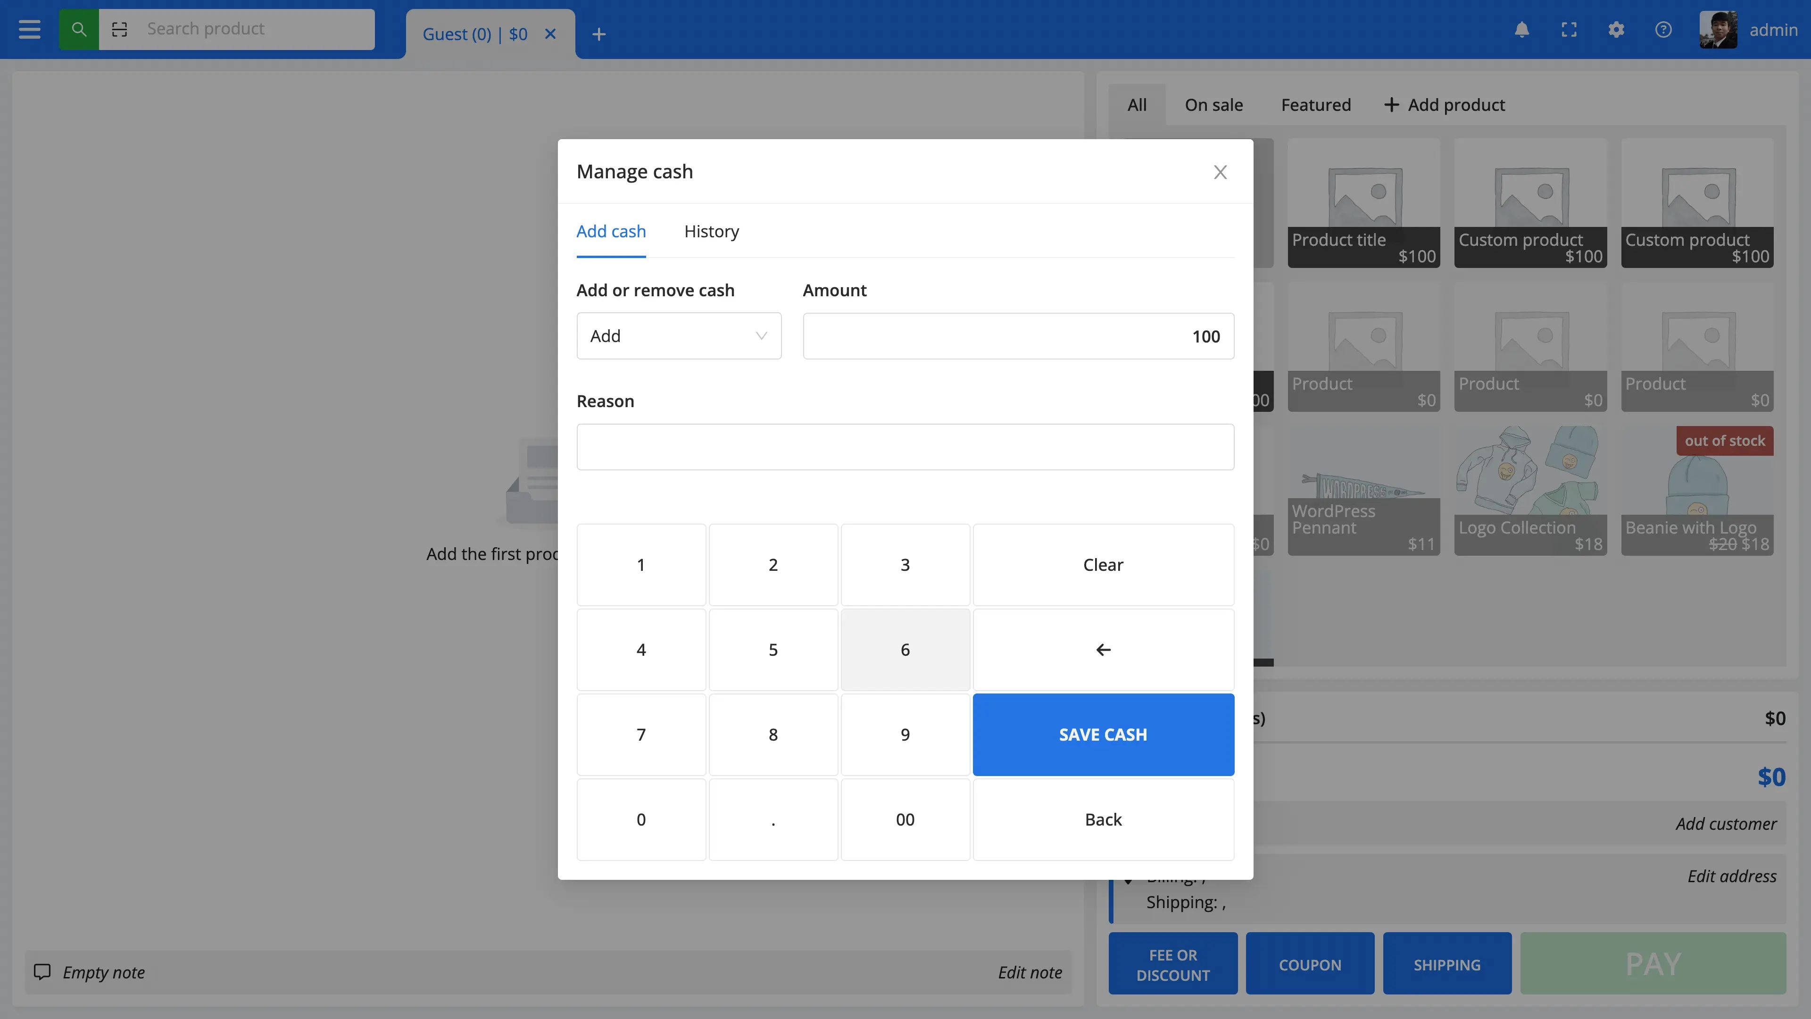Viewport: 1811px width, 1019px height.
Task: Open settings gear icon
Action: (1616, 30)
